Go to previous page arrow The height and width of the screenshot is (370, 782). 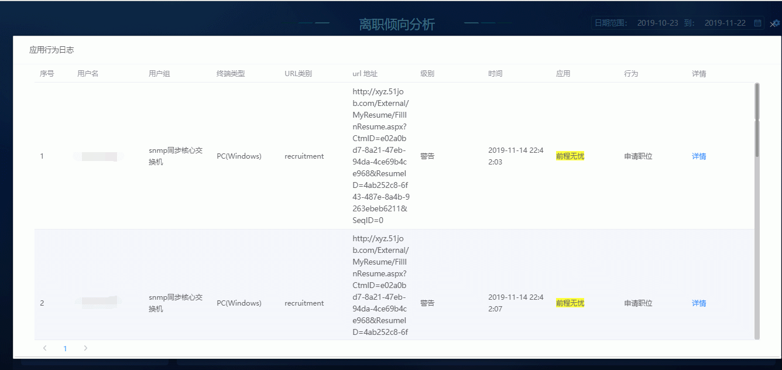(x=45, y=348)
